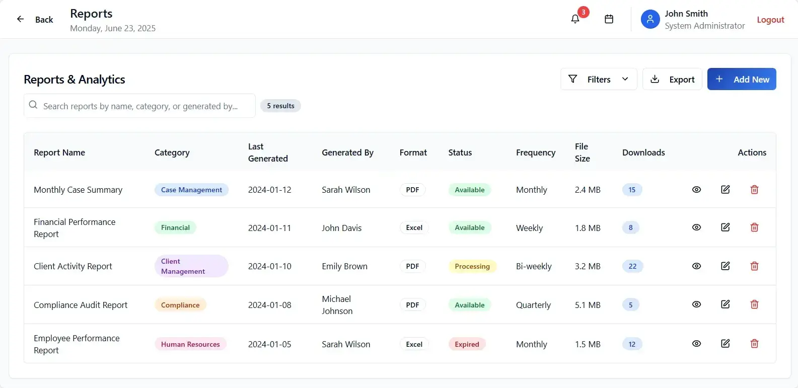Image resolution: width=798 pixels, height=388 pixels.
Task: Delete the Financial Performance Report
Action: 754,227
